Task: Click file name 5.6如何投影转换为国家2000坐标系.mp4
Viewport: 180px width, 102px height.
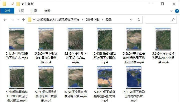Action: (x=163, y=58)
